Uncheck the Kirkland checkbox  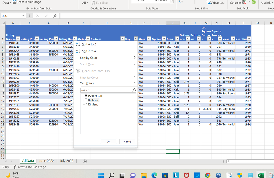click(86, 104)
